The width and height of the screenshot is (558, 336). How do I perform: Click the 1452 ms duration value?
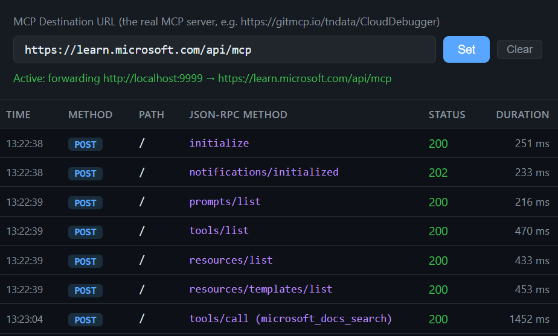(529, 319)
